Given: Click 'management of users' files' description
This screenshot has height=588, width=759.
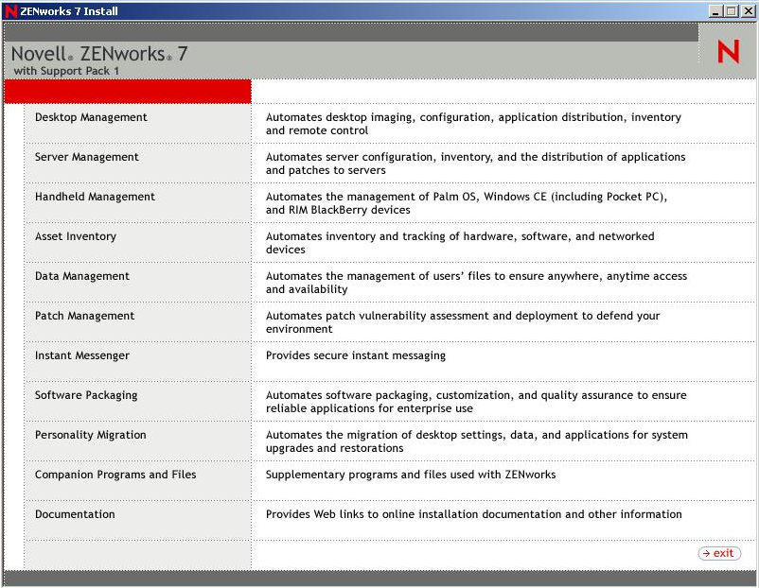Looking at the screenshot, I should click(476, 283).
